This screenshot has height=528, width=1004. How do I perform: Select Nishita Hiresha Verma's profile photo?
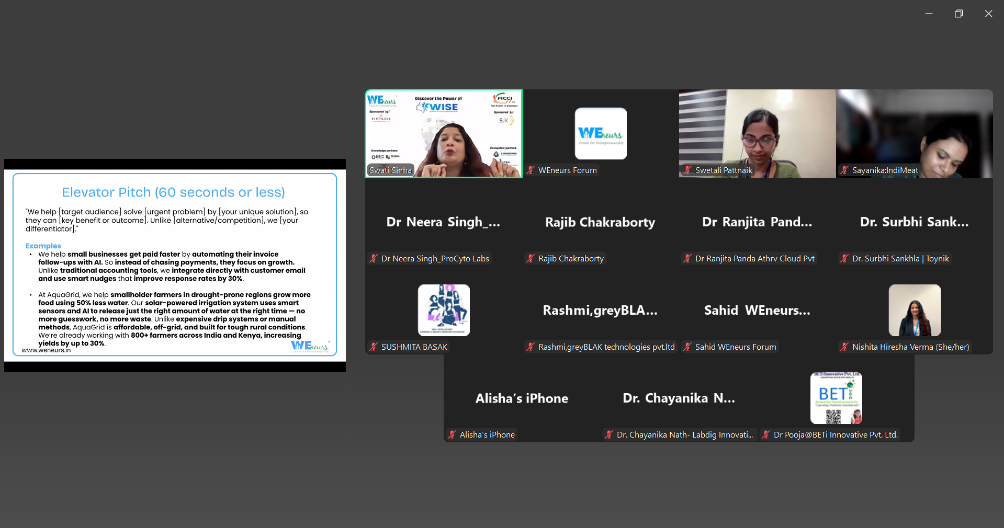[x=915, y=310]
